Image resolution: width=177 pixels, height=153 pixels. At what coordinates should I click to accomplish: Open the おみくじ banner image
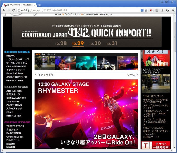pos(156,58)
